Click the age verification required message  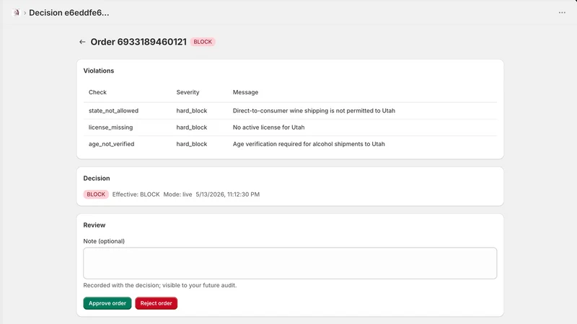click(309, 144)
